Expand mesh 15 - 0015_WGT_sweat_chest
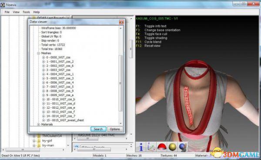261x160 pixels. click(x=43, y=120)
